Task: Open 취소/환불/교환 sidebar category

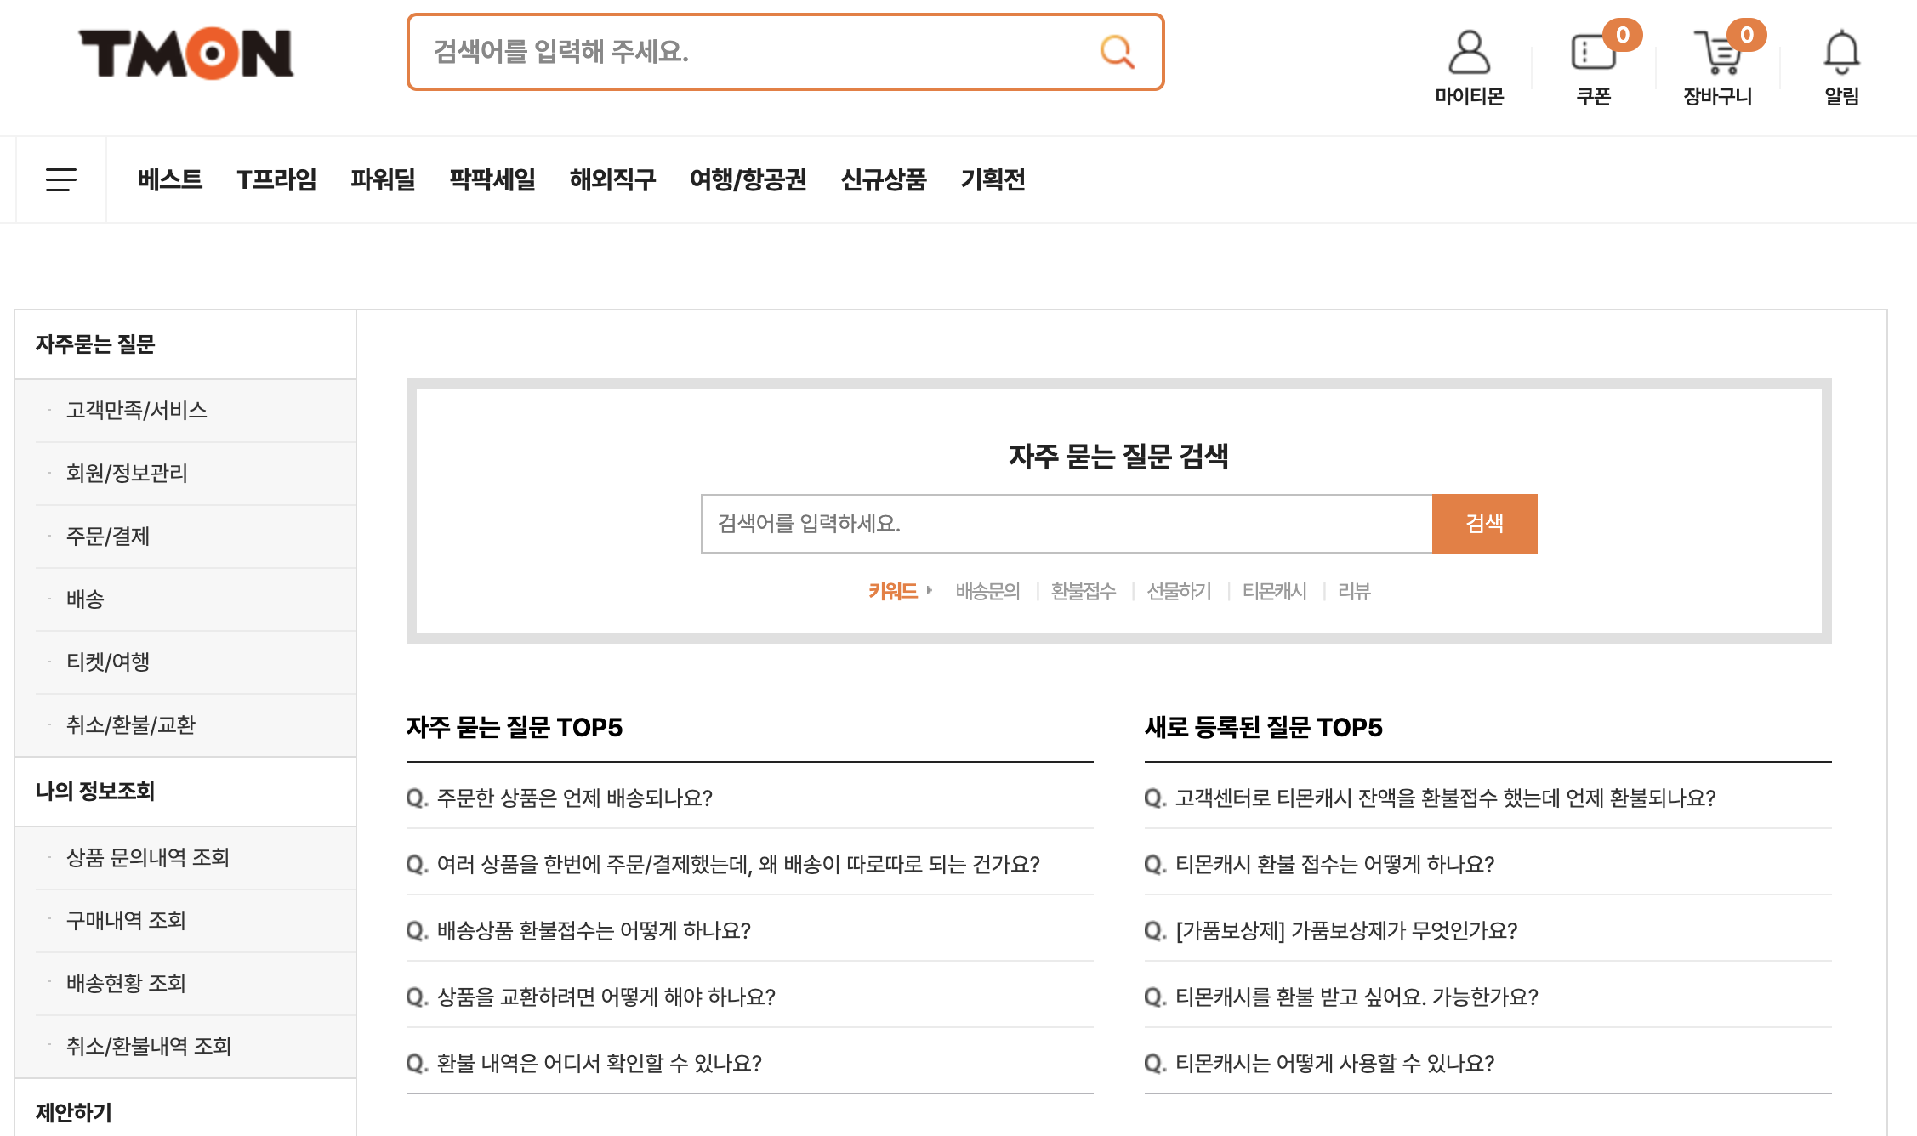Action: [131, 724]
